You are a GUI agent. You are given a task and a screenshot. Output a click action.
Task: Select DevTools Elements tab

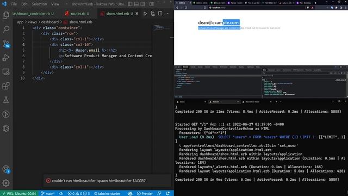[x=185, y=67]
